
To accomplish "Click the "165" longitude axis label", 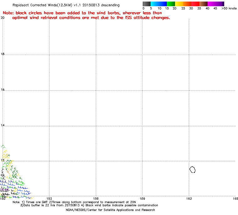I will coord(235,198).
